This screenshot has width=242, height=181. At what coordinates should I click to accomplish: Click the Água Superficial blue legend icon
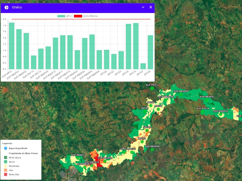point(5,148)
